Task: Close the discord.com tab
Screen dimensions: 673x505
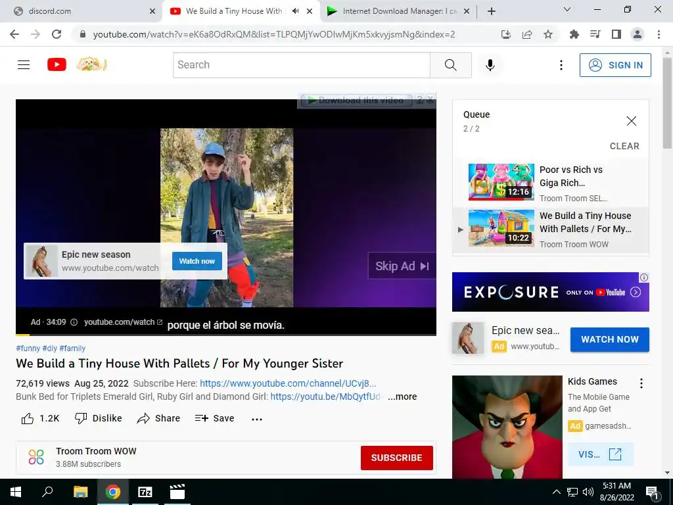Action: [x=152, y=11]
